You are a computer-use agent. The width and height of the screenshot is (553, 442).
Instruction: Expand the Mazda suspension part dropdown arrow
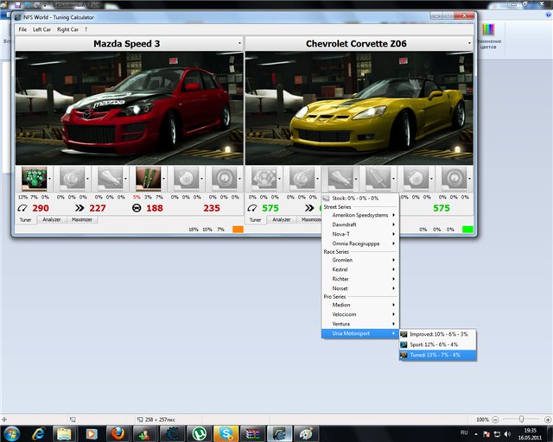[164, 179]
